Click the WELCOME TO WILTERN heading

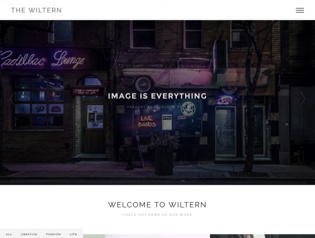158,205
